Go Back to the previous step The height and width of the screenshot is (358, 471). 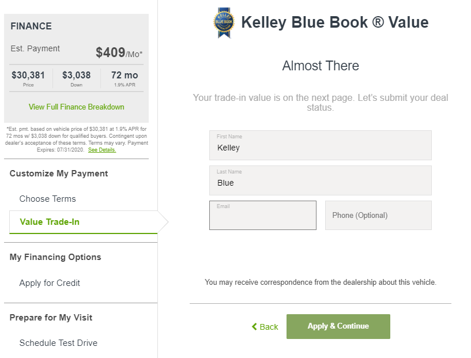(265, 327)
